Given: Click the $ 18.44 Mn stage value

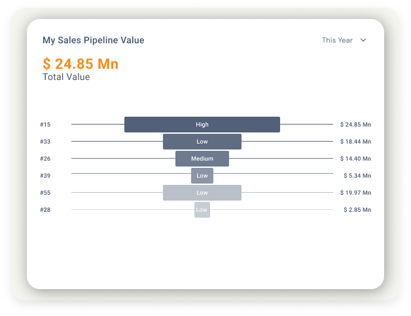Looking at the screenshot, I should pos(355,142).
